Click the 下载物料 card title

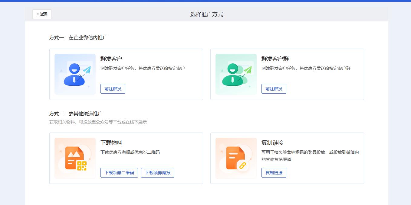point(111,143)
